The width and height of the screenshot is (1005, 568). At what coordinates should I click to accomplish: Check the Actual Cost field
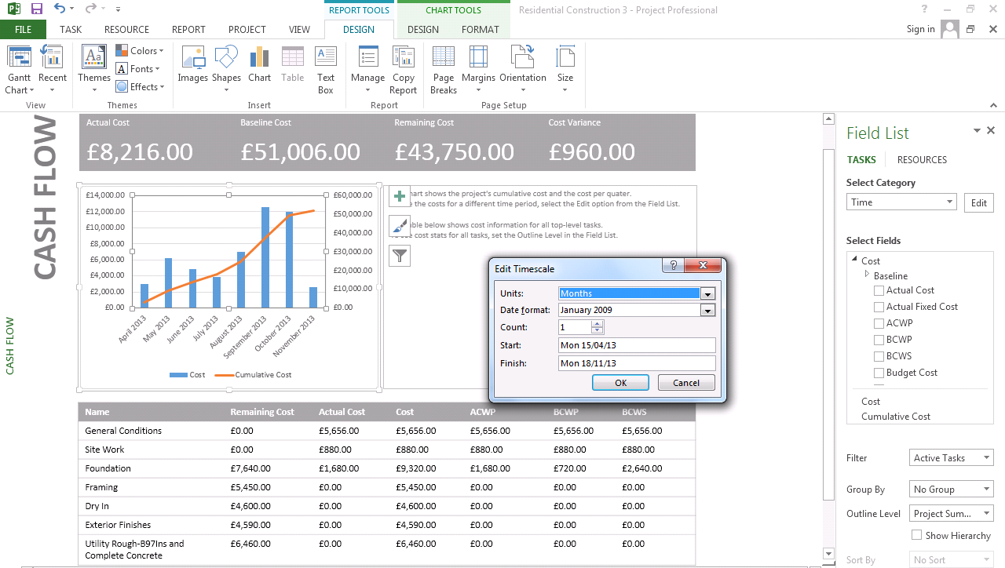coord(879,290)
